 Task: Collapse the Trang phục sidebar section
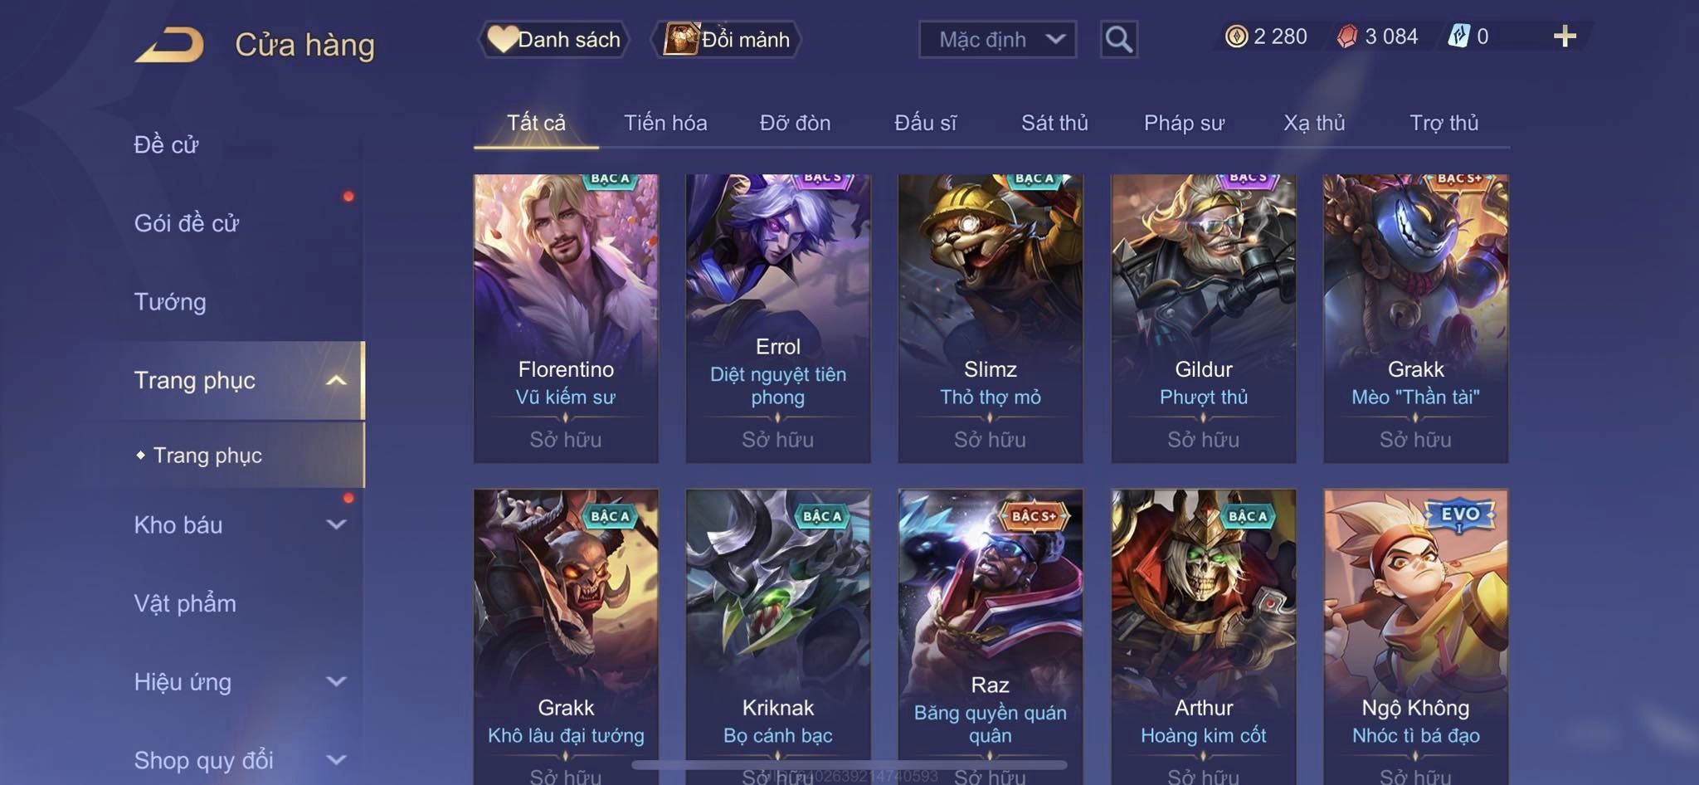click(336, 381)
